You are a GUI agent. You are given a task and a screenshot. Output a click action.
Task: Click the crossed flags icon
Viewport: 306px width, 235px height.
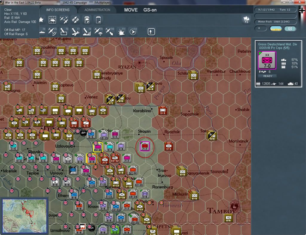(246, 19)
